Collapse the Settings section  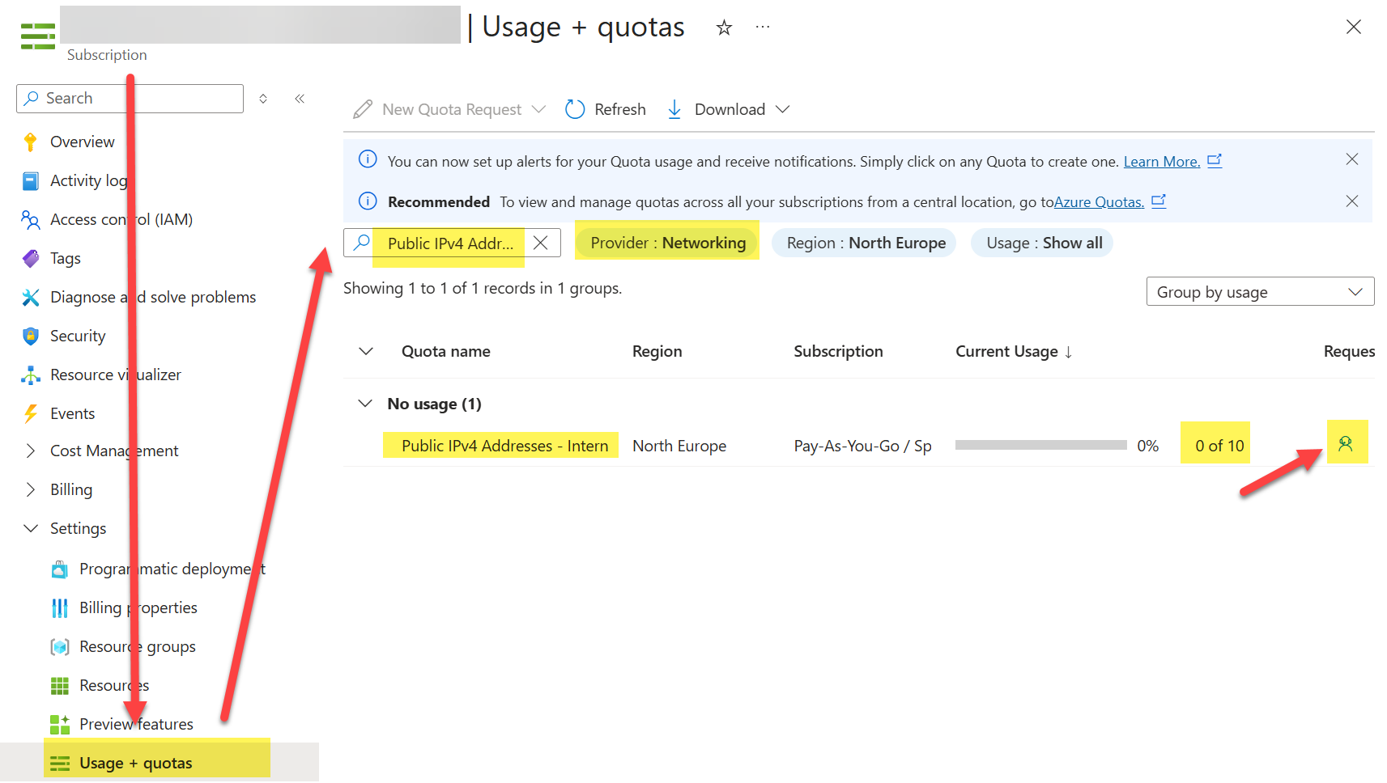(31, 529)
